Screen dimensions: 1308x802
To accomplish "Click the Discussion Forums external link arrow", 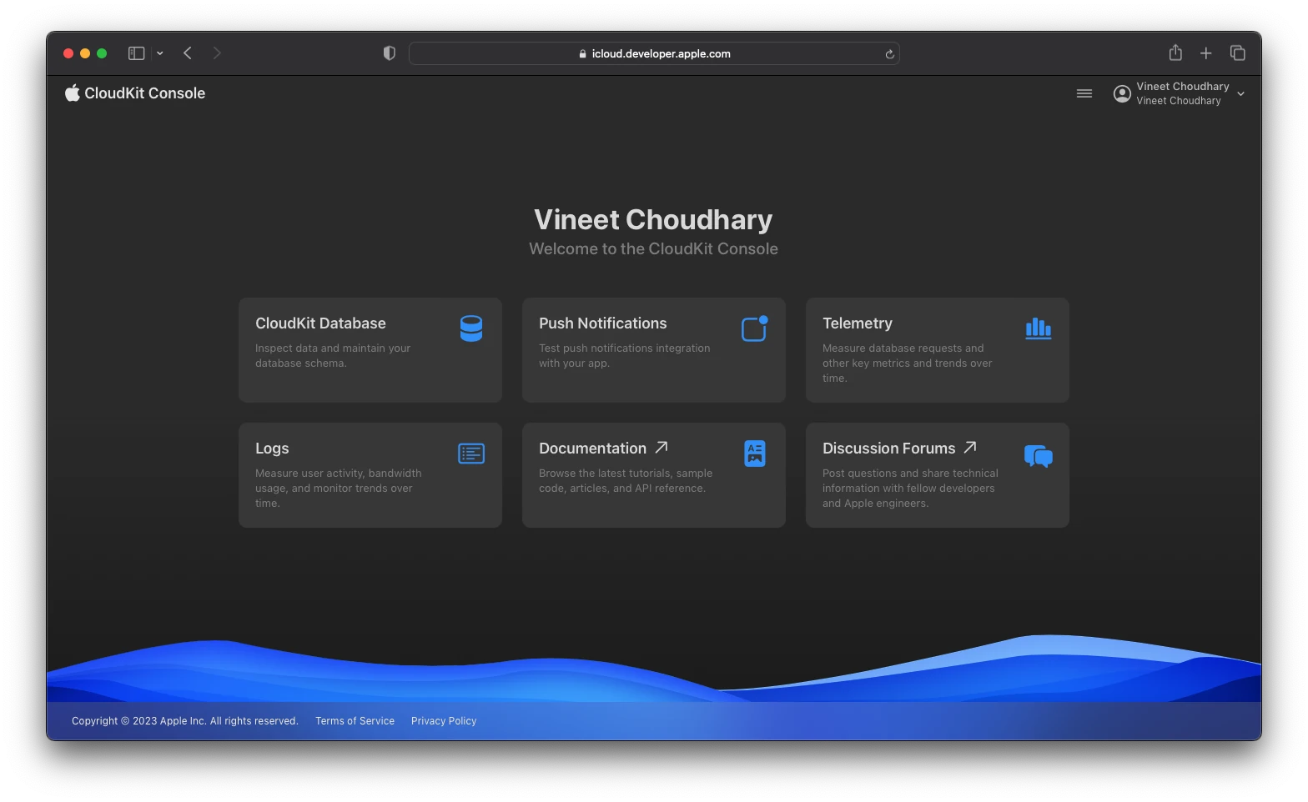I will [970, 448].
